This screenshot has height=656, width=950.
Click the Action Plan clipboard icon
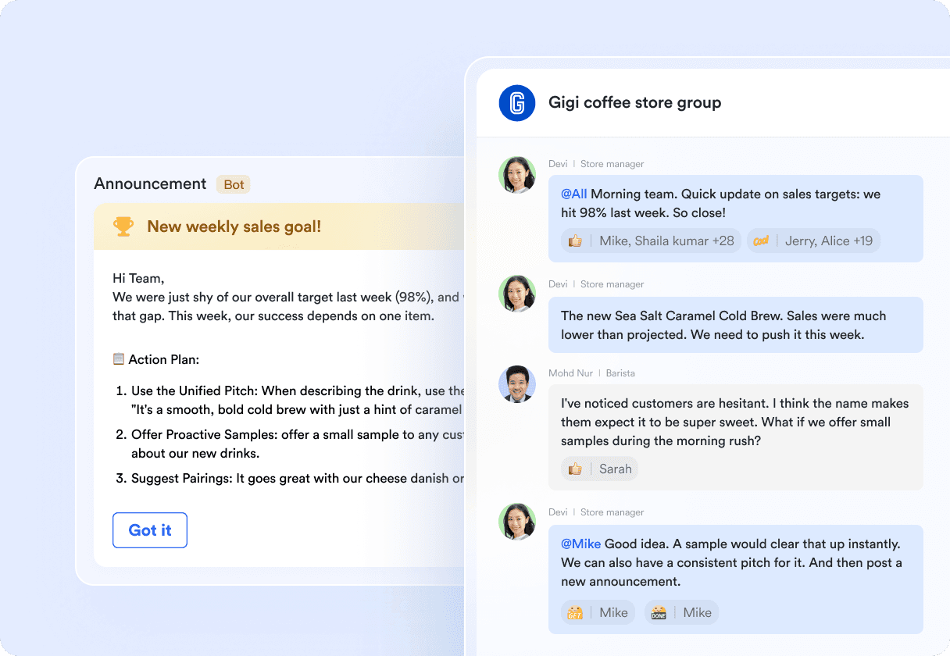pos(119,359)
